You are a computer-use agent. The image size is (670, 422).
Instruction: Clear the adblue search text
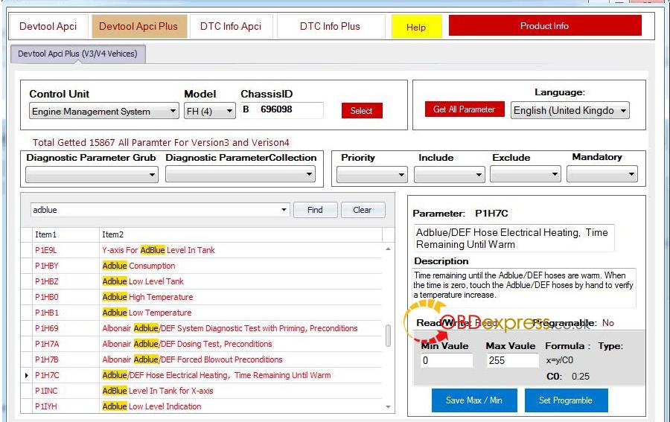(x=362, y=210)
